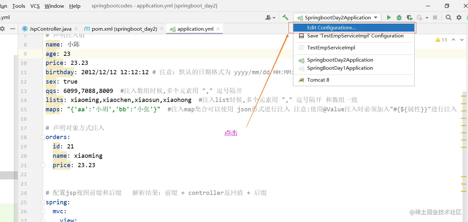Viewport: 468px width, 222px height.
Task: Hide project panel with minus icon
Action: tap(13, 29)
